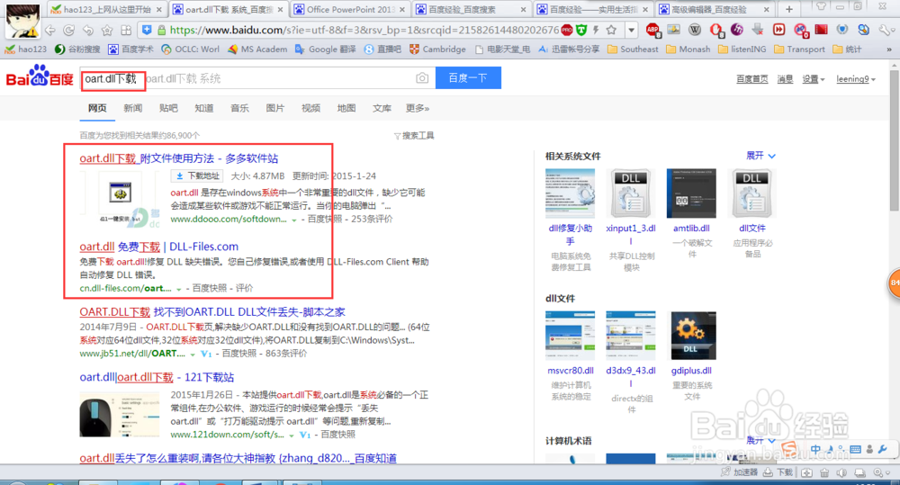Click the camera image-search icon
Screen dimensions: 900x485
422,78
